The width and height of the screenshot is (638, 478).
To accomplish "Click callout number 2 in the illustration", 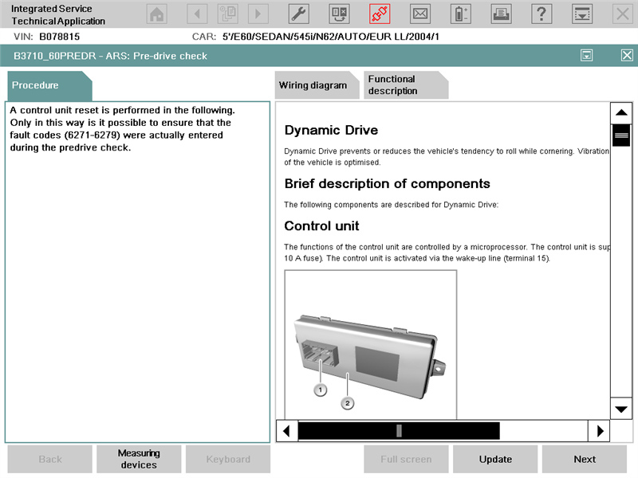I will click(347, 403).
